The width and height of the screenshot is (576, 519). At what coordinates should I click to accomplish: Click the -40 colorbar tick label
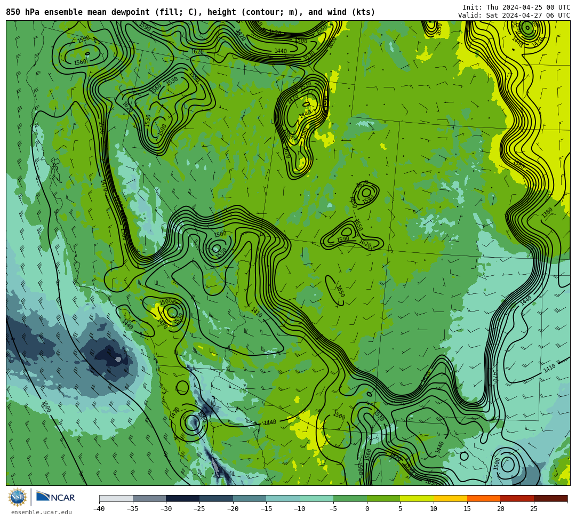(x=99, y=509)
